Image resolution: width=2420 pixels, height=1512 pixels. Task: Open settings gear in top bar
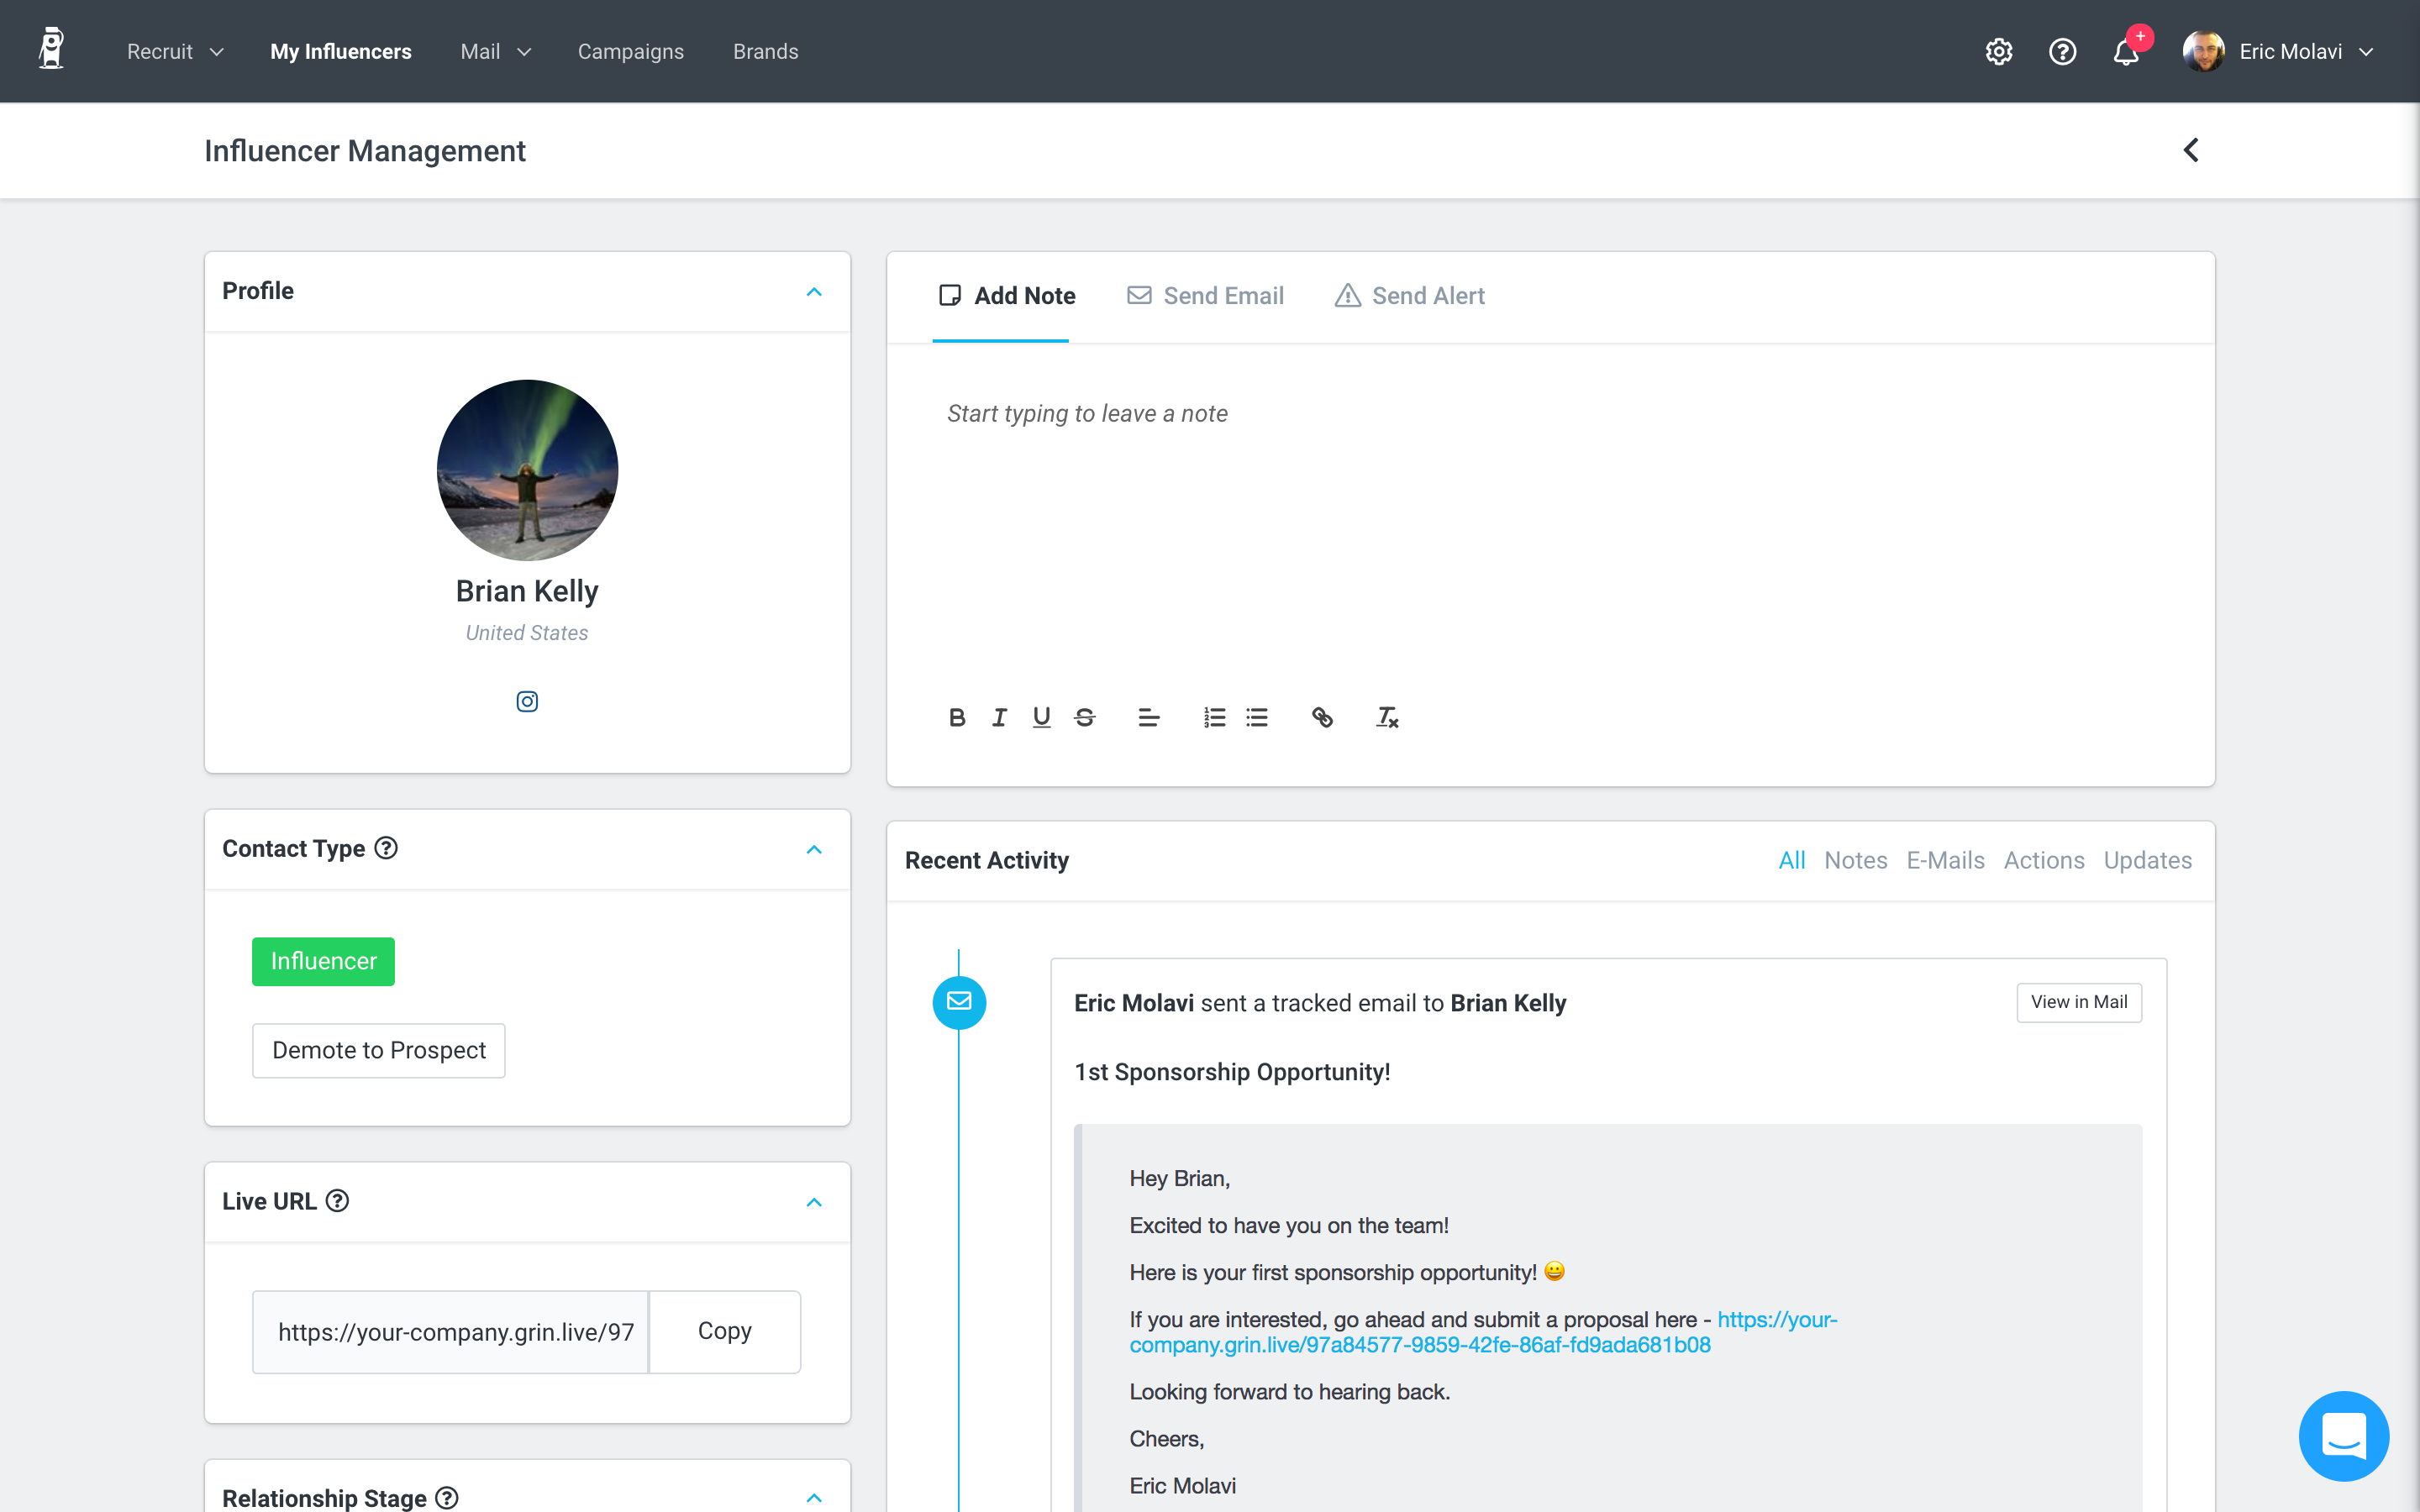[1998, 52]
